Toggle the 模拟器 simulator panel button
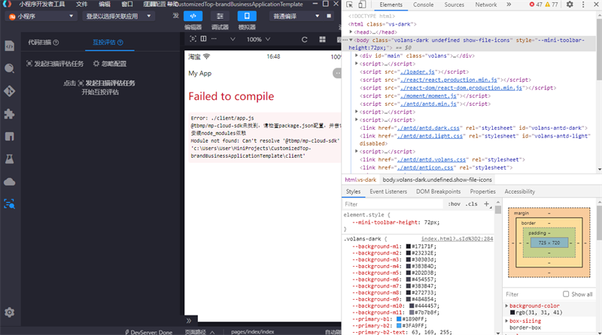 tap(247, 16)
